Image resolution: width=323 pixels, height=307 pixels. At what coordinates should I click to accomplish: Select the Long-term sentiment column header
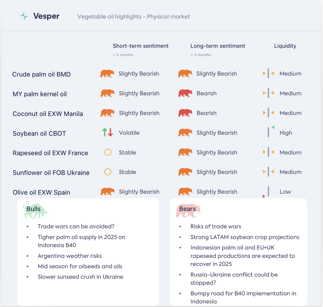point(218,46)
